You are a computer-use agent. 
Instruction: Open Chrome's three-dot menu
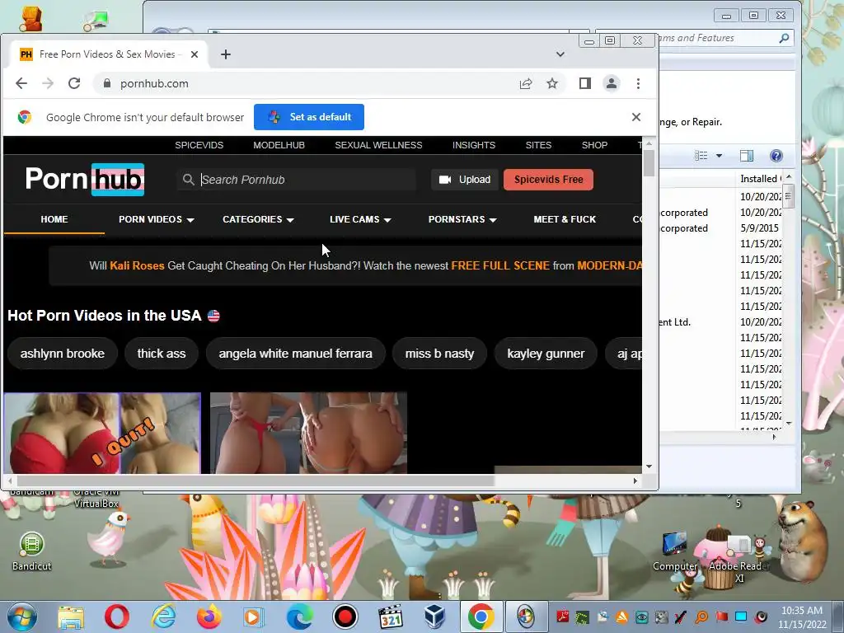(x=639, y=83)
